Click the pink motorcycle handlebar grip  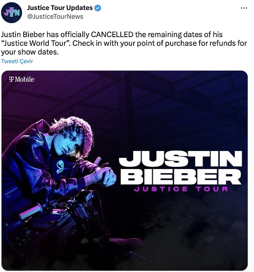(x=30, y=212)
